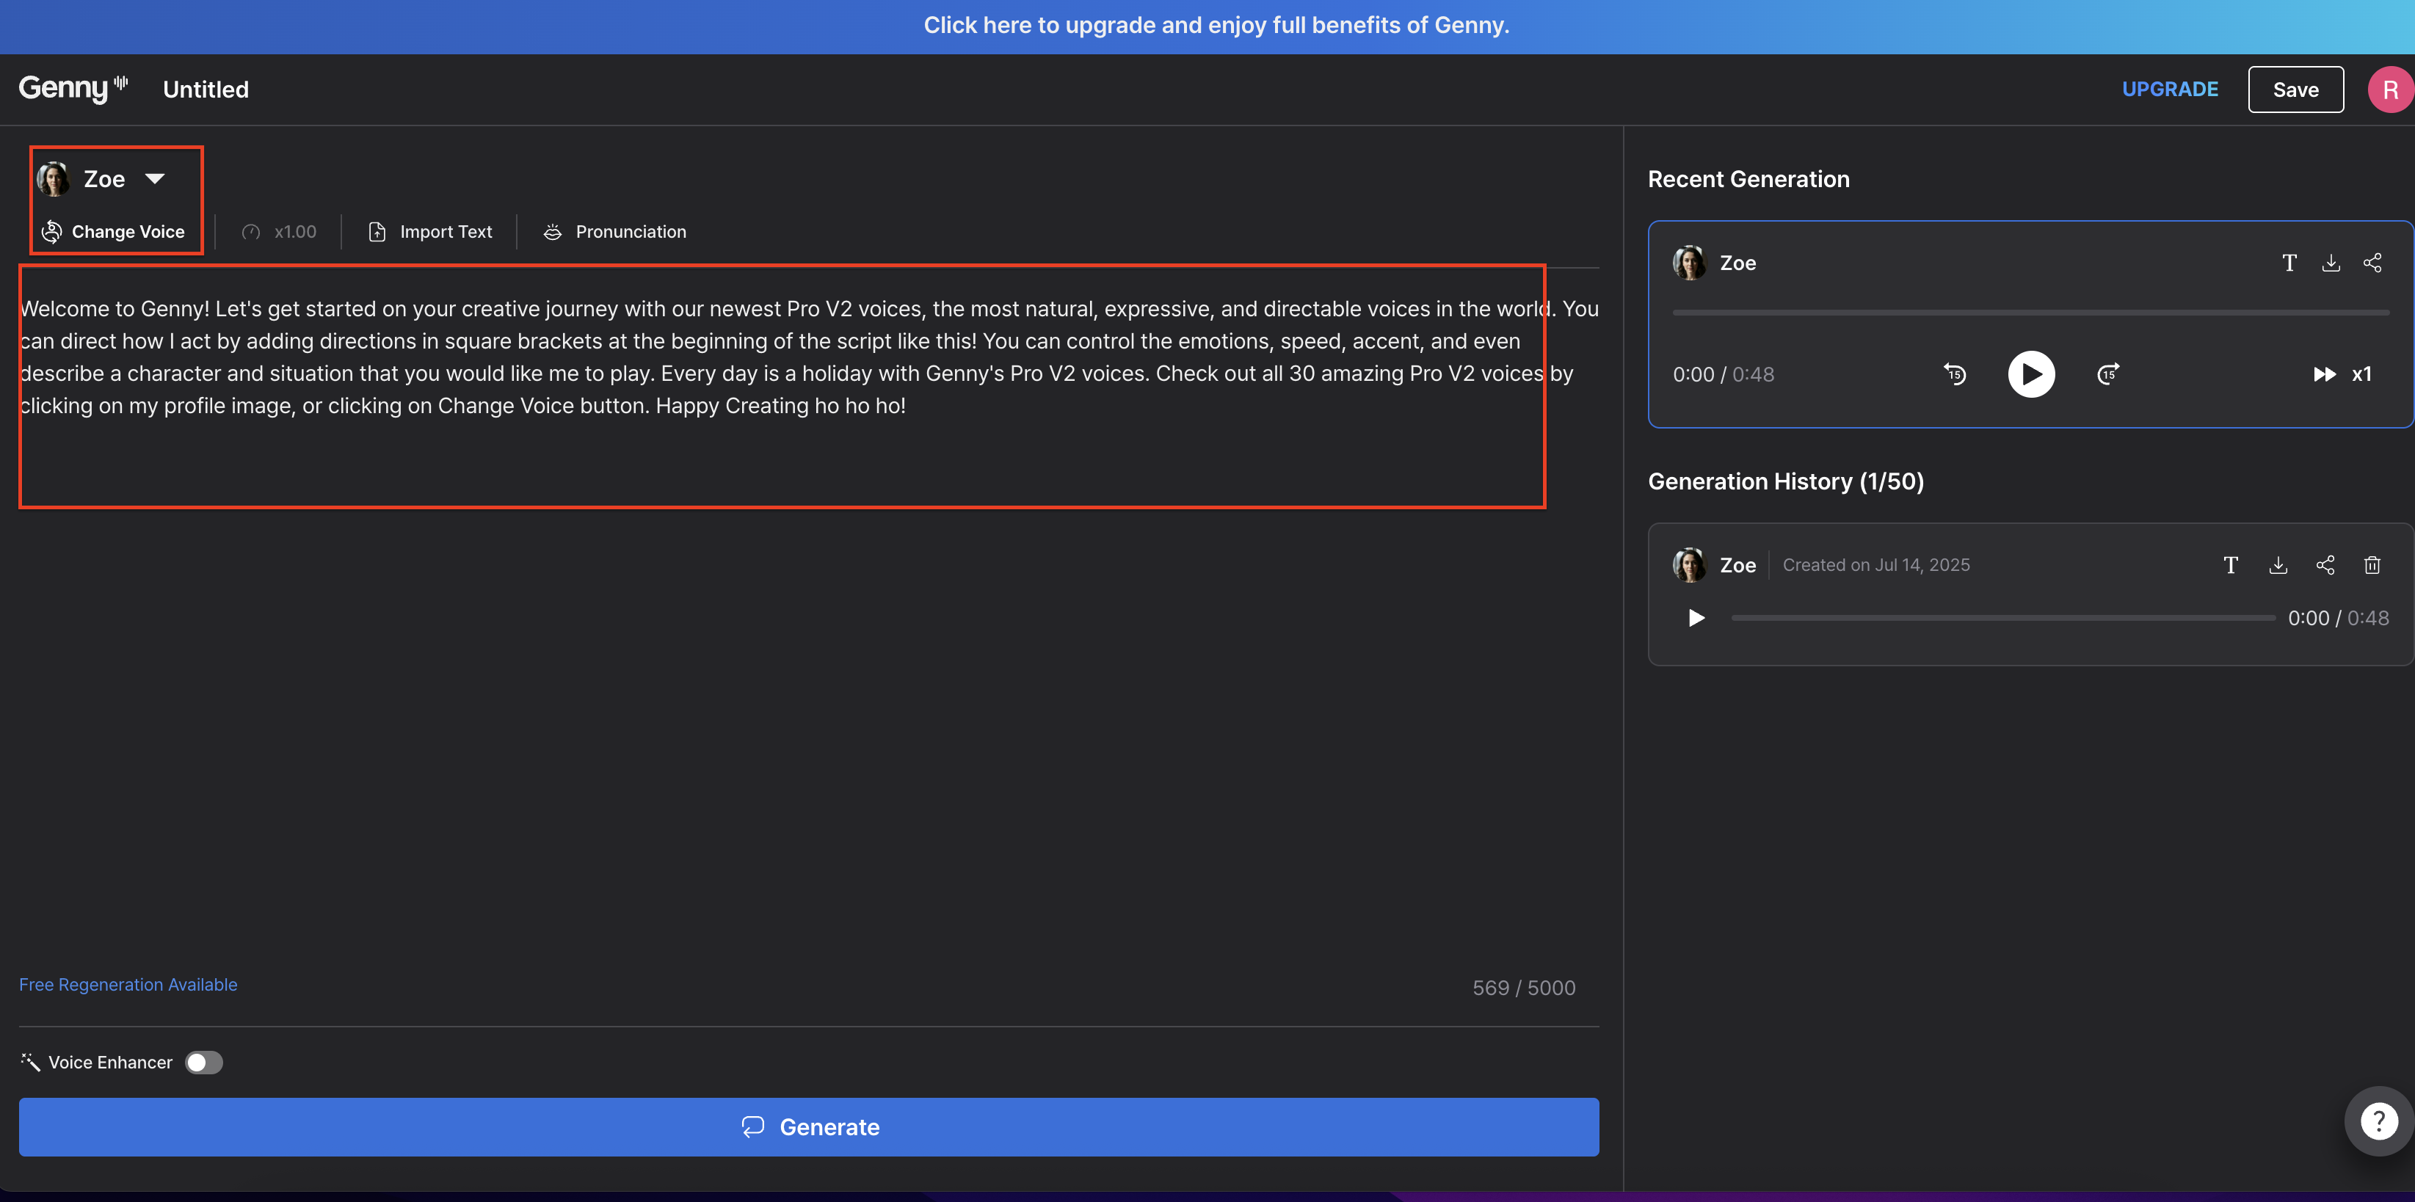The image size is (2415, 1202).
Task: Seek on the history audio progress bar
Action: click(x=2002, y=619)
